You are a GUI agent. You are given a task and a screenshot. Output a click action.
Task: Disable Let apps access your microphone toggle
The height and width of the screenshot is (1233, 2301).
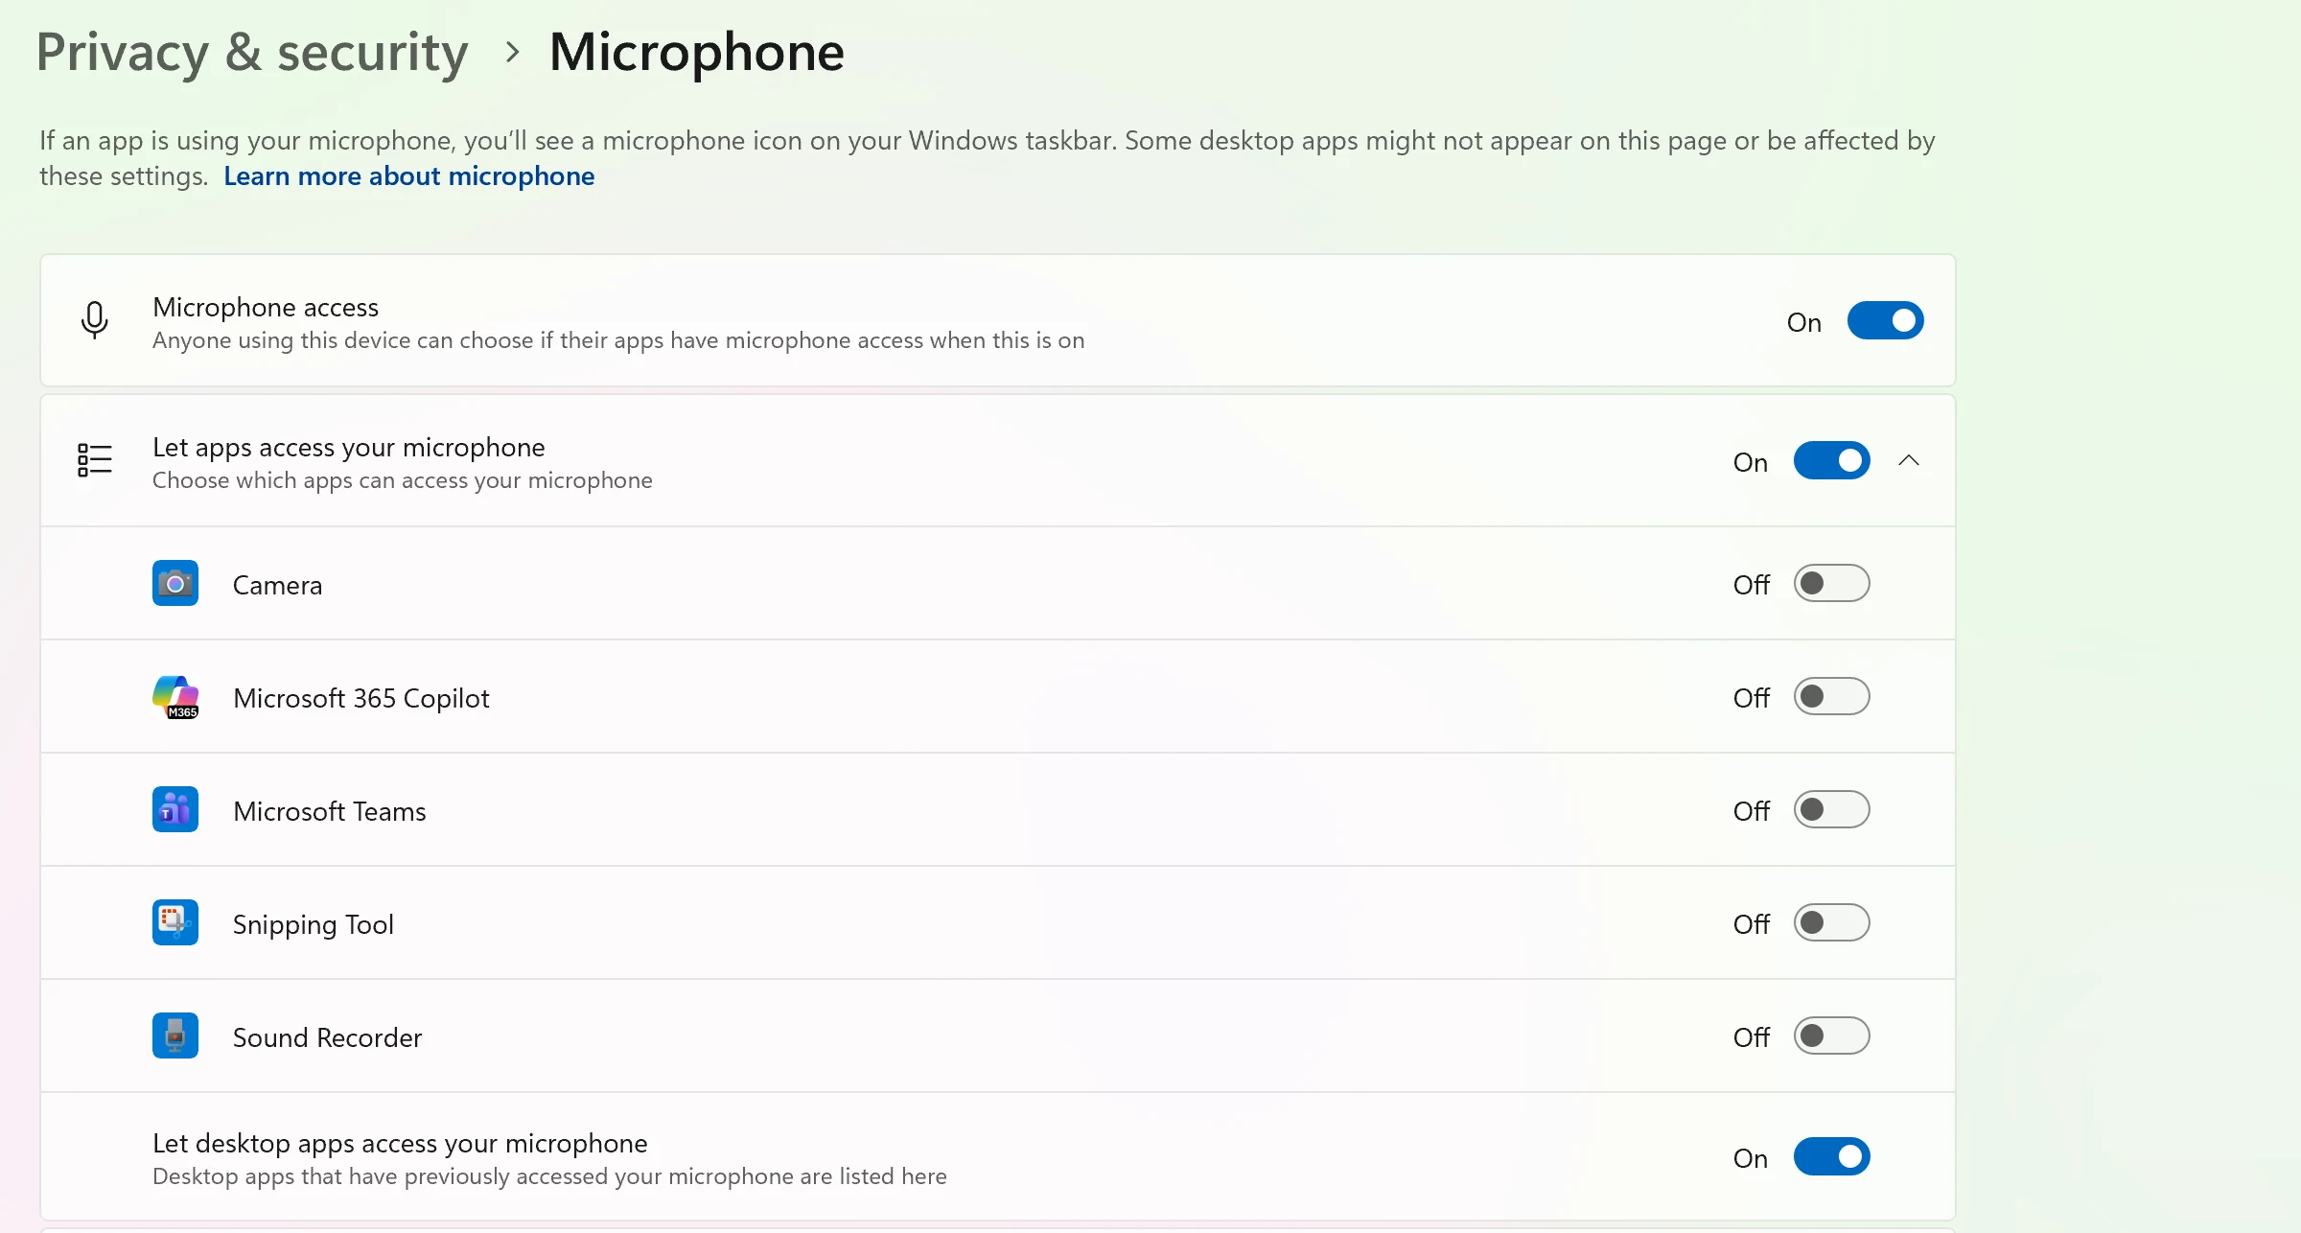[x=1831, y=460]
